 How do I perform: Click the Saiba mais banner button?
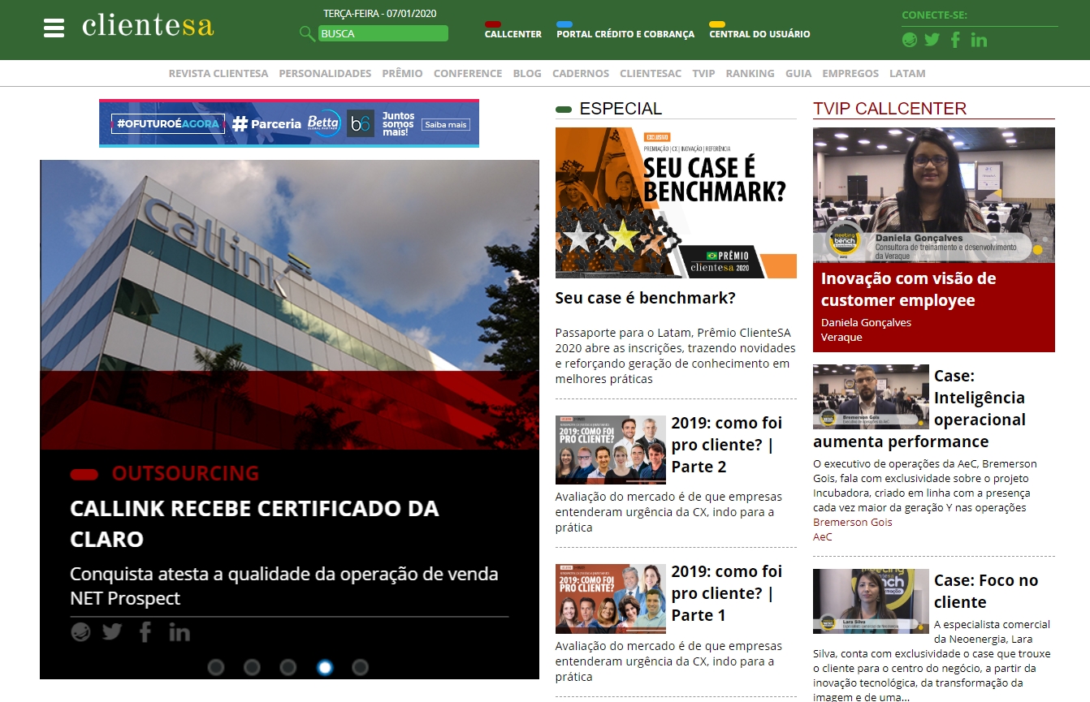point(445,124)
